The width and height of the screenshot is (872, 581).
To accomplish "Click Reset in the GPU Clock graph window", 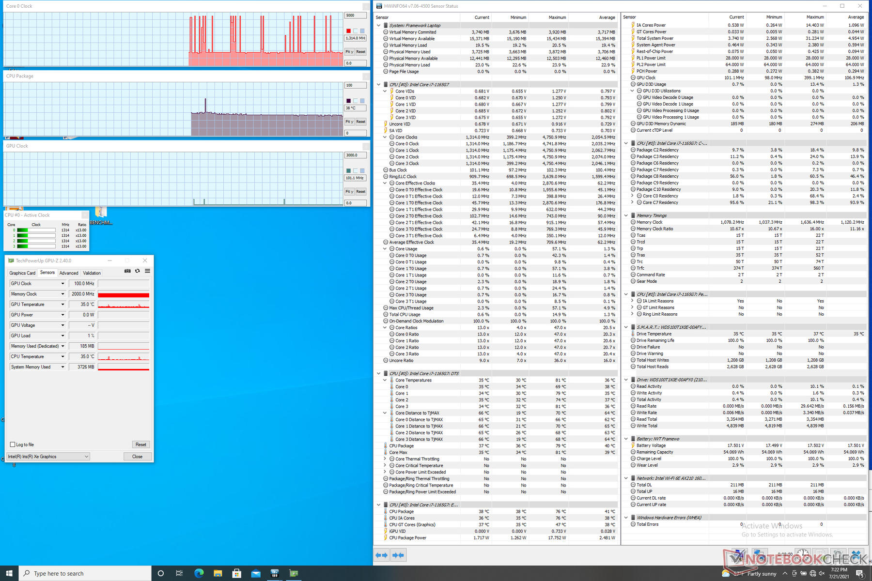I will coord(361,191).
